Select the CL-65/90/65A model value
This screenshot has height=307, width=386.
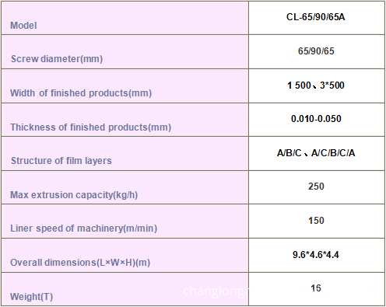pos(316,17)
